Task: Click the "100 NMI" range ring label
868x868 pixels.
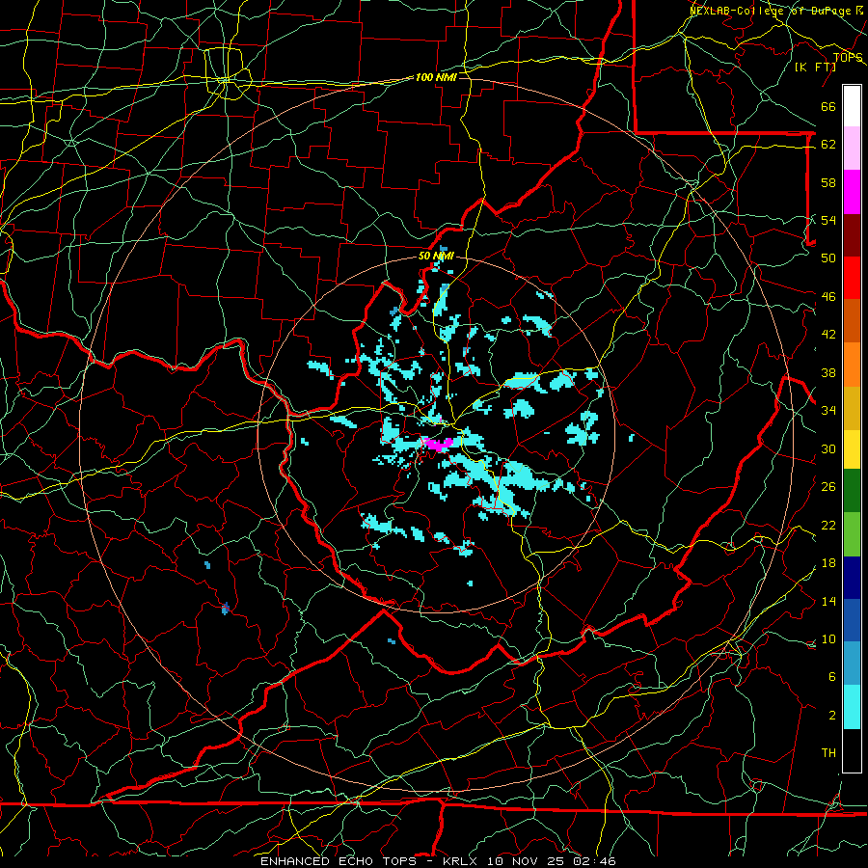Action: (436, 77)
